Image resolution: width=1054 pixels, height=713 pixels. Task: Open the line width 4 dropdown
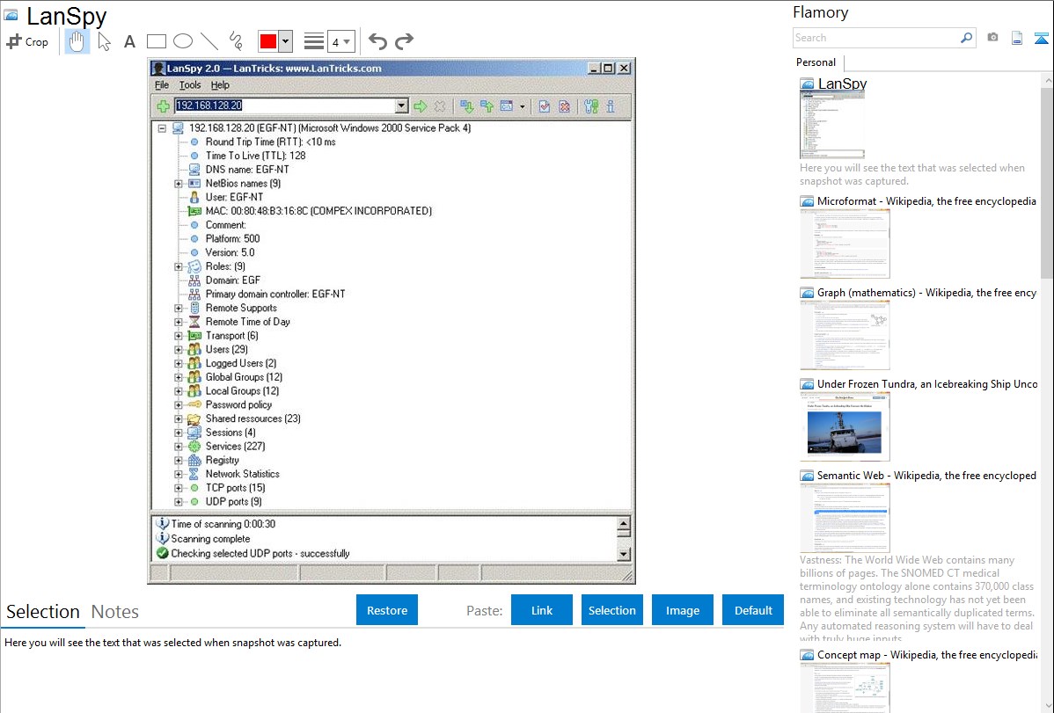pos(340,41)
